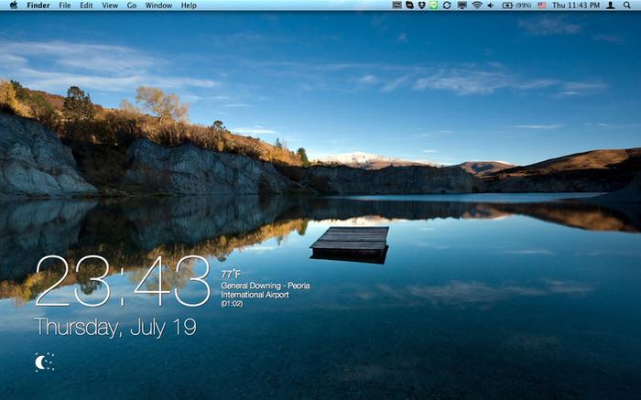Click the Thu 11:43 PM clock
Viewport: 641px width, 400px height.
tap(576, 5)
